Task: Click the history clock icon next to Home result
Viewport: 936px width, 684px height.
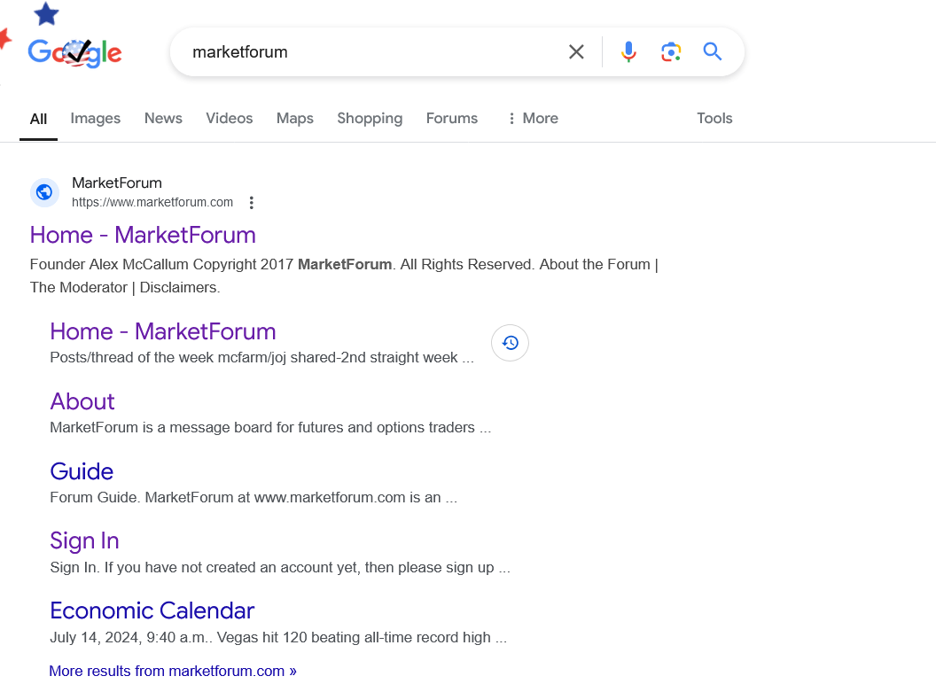Action: pos(510,343)
